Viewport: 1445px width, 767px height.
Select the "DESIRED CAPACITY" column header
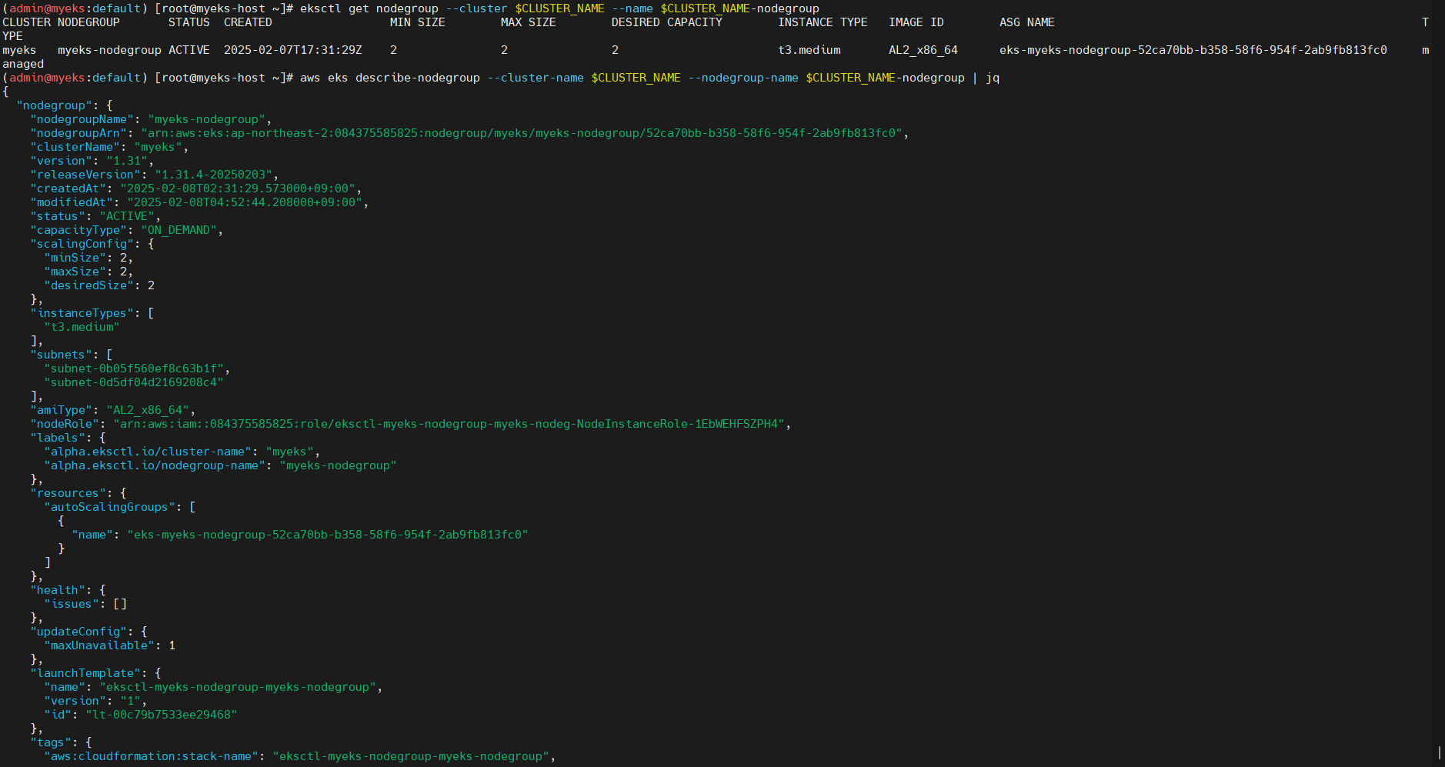[667, 22]
